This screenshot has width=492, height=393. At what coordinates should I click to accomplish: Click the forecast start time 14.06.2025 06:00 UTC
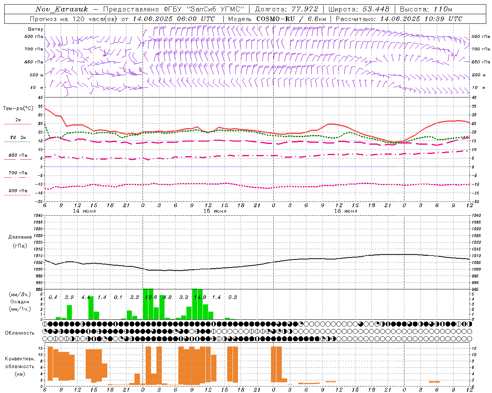click(174, 19)
